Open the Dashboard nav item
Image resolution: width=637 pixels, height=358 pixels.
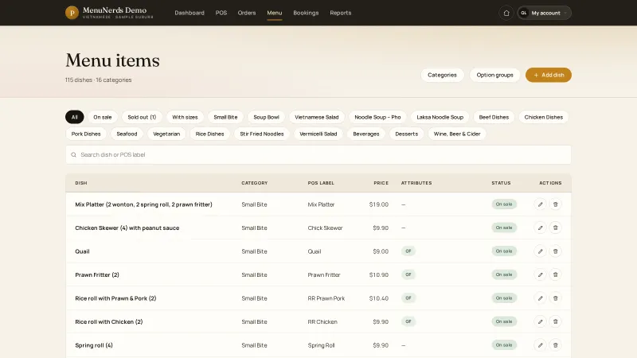tap(190, 13)
